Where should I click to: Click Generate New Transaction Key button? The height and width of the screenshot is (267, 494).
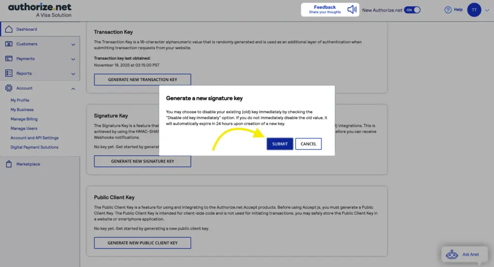142,80
